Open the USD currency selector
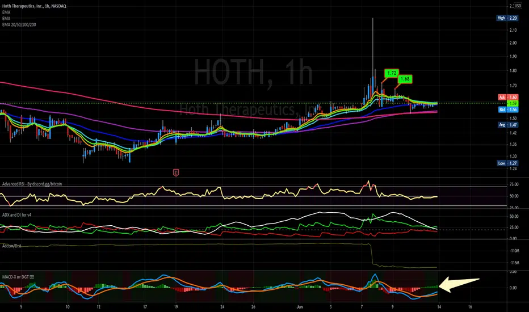The height and width of the screenshot is (312, 529). pos(518,6)
